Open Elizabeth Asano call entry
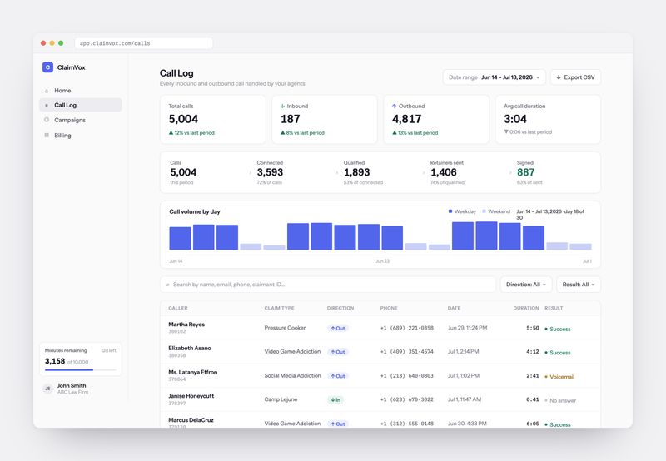This screenshot has height=461, width=666. 380,351
